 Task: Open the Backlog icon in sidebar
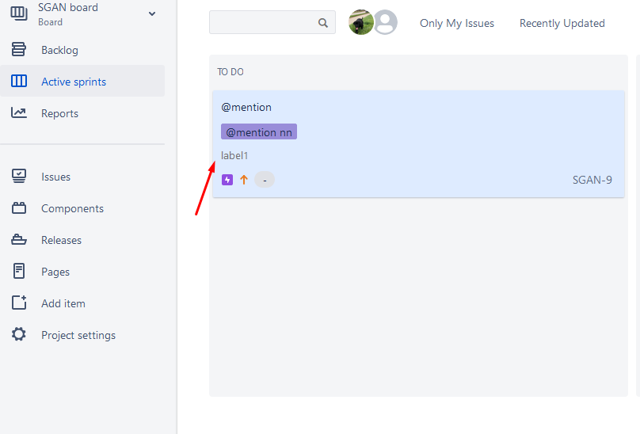point(18,49)
